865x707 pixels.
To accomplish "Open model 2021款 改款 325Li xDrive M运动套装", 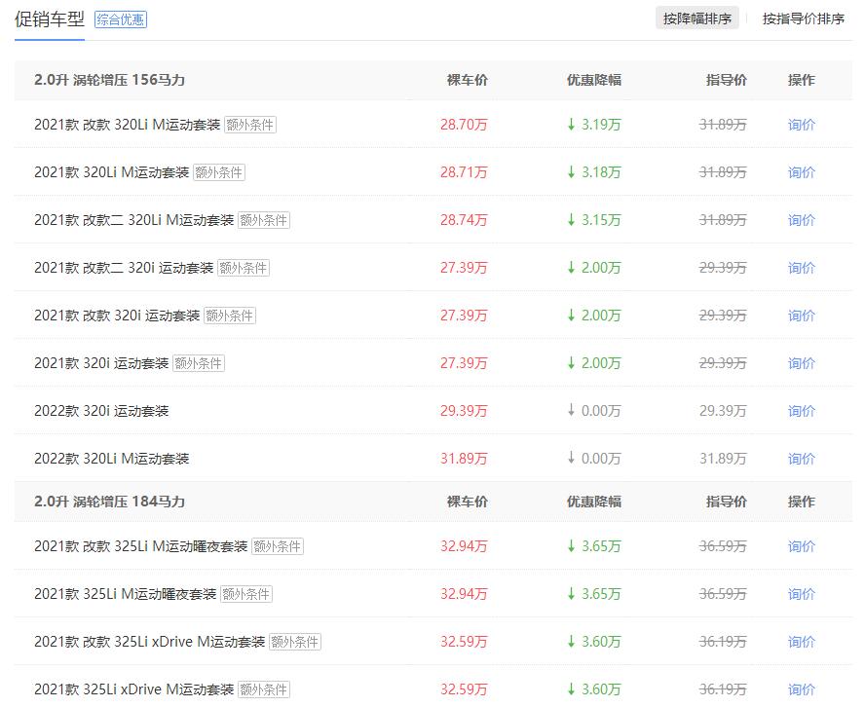I will click(x=149, y=642).
